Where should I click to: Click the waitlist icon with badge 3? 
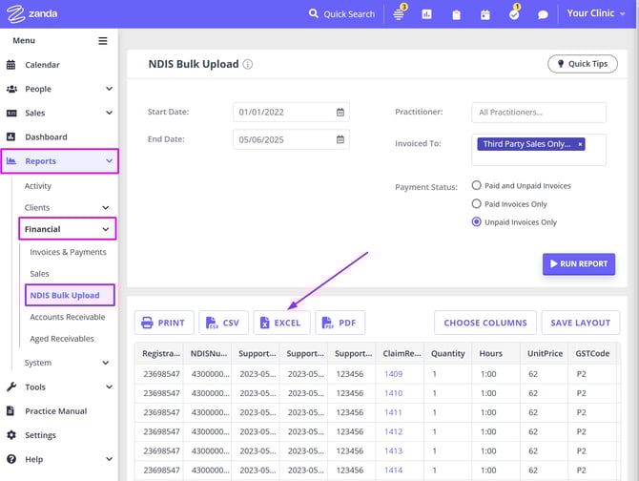[399, 14]
